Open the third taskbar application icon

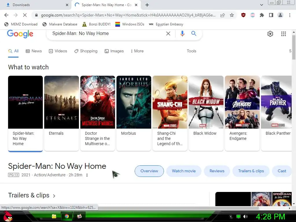click(79, 216)
